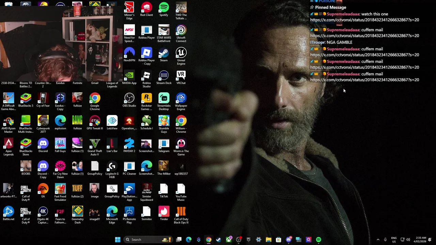Select the NordVPN desktop icon
Viewport: 436px width, 245px height.
[129, 55]
